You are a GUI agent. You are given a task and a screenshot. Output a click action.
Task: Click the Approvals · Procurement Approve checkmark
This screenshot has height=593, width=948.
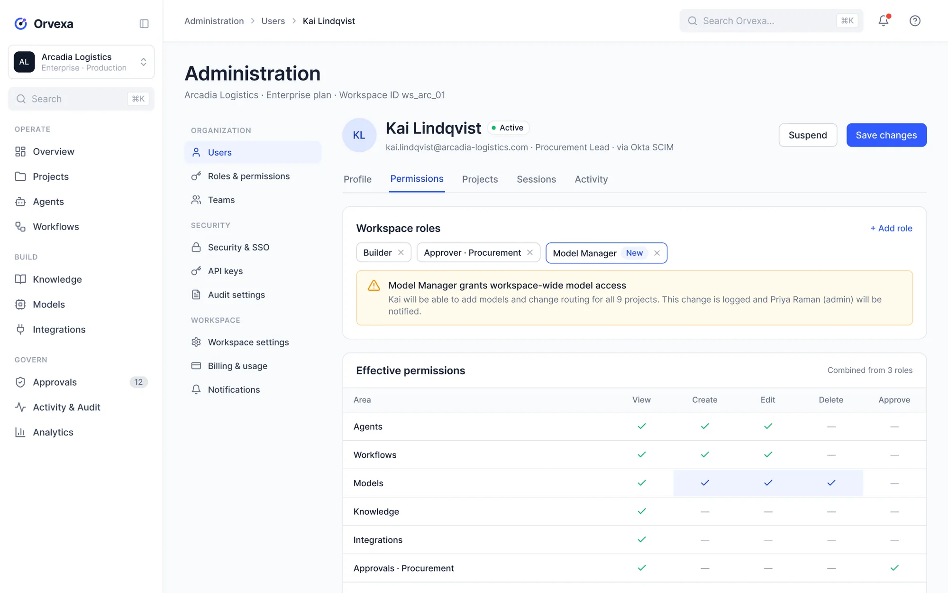click(x=894, y=568)
